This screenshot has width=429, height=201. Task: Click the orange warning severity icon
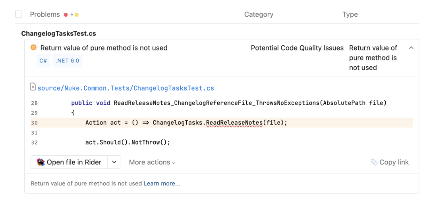pos(33,48)
